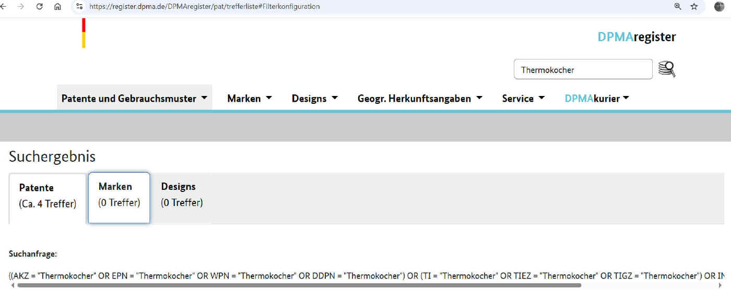The height and width of the screenshot is (290, 731).
Task: Open Geogr. Herkunftsangaben menu
Action: click(420, 98)
